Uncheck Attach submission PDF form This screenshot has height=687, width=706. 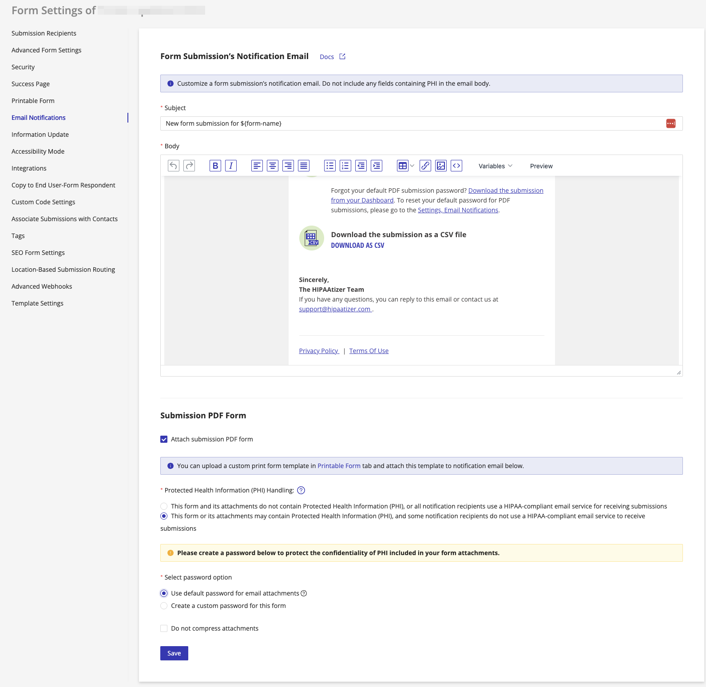coord(164,439)
